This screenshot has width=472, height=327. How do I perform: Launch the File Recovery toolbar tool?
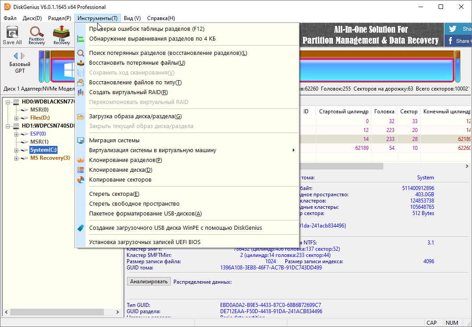(x=62, y=35)
